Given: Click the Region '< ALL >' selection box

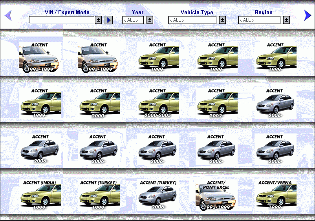Looking at the screenshot, I should [x=259, y=20].
